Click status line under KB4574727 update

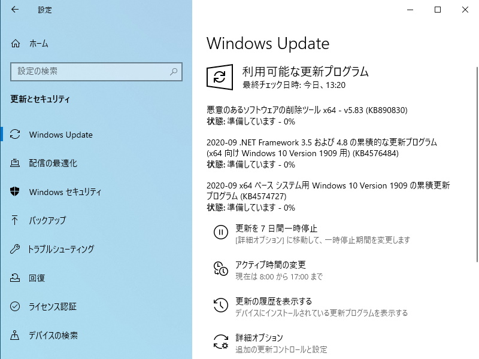(x=251, y=208)
